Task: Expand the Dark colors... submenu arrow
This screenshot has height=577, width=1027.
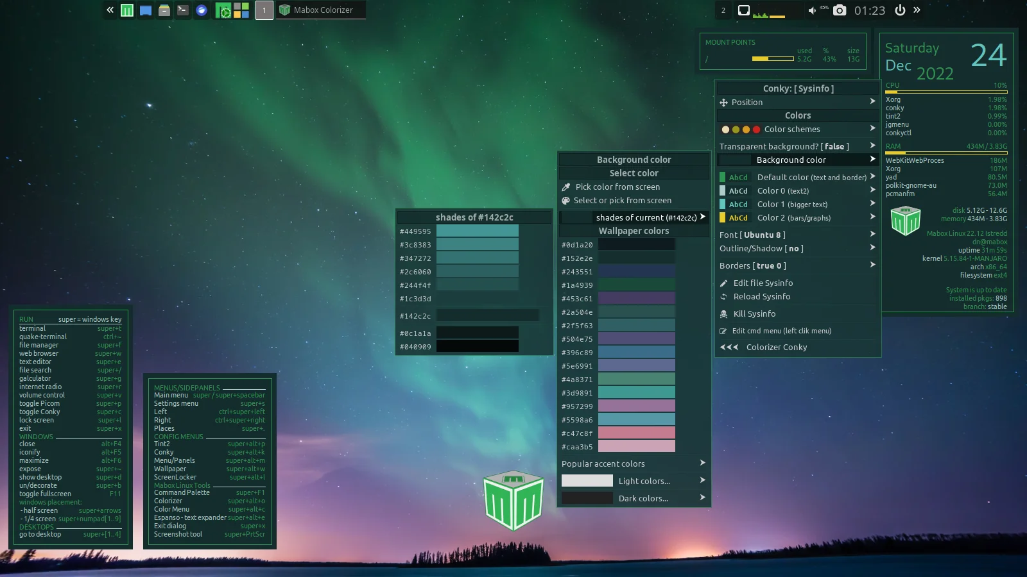Action: (x=703, y=498)
